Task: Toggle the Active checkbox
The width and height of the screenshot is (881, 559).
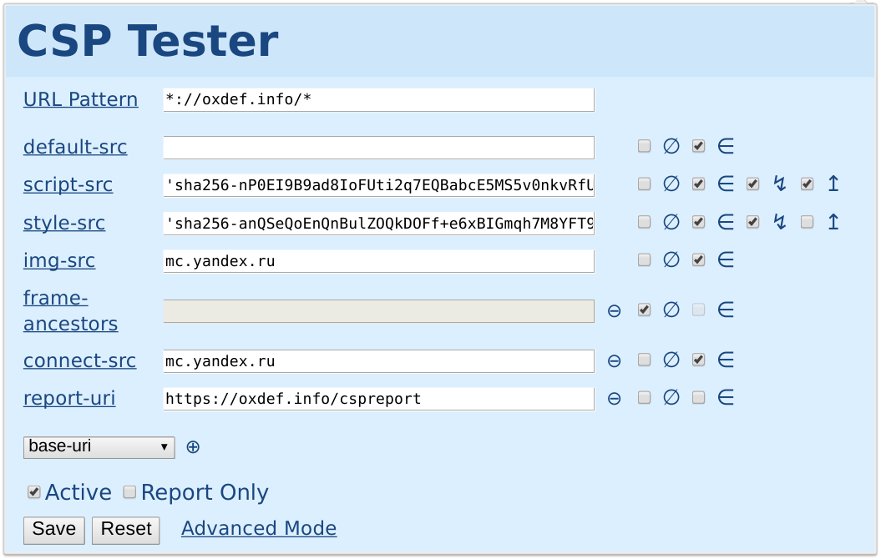Action: coord(33,492)
